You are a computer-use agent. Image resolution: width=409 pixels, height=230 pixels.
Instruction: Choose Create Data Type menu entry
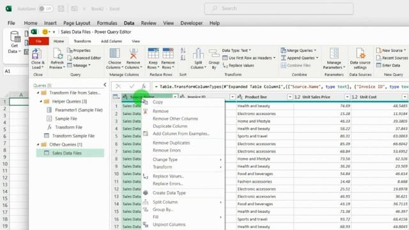[169, 193]
